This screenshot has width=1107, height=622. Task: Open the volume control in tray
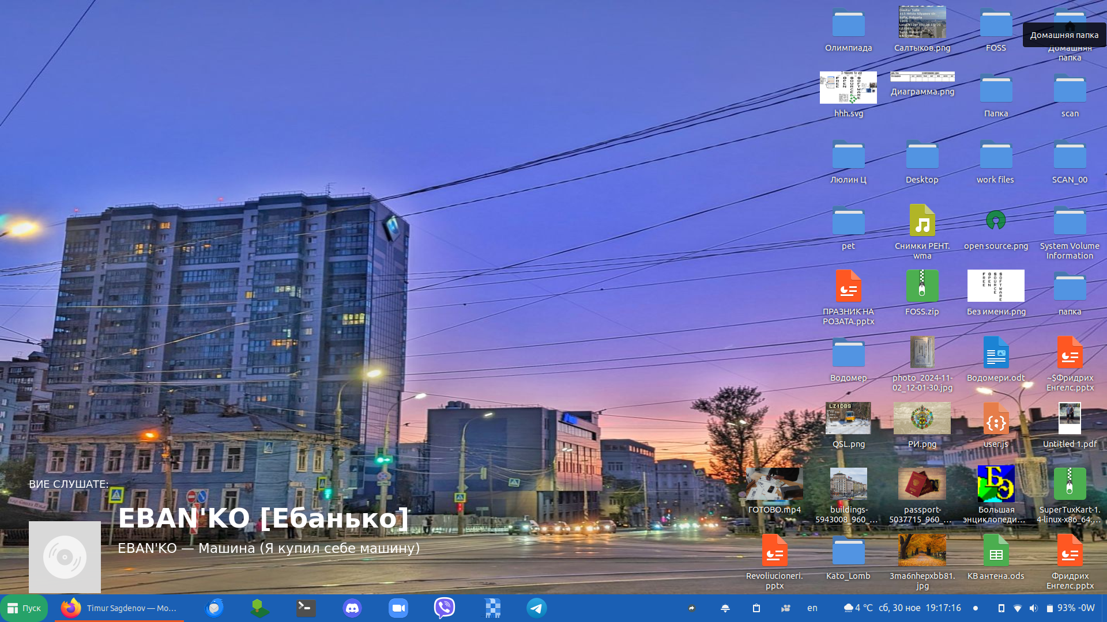pyautogui.click(x=1033, y=608)
